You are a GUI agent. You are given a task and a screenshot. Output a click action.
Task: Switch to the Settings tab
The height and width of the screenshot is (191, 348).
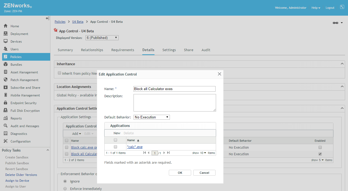pos(169,50)
